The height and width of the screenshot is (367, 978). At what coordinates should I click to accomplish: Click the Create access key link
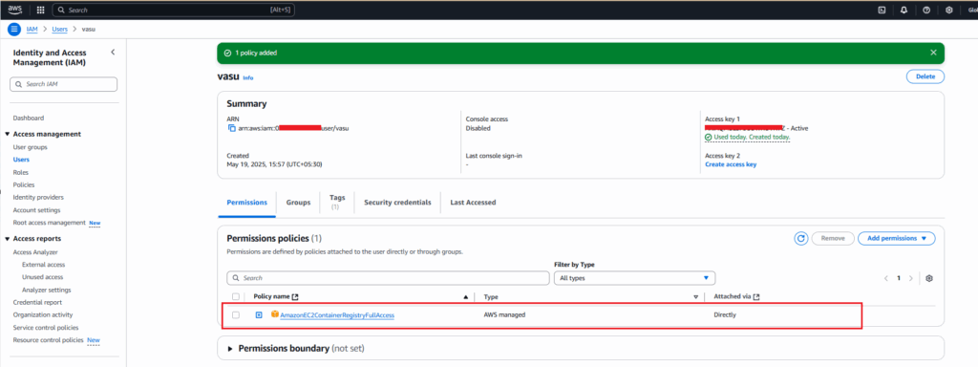click(x=731, y=164)
